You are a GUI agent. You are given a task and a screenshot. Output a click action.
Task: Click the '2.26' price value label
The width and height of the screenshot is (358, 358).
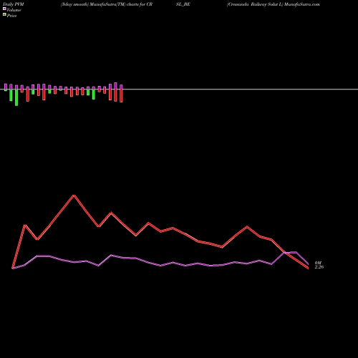[319, 267]
